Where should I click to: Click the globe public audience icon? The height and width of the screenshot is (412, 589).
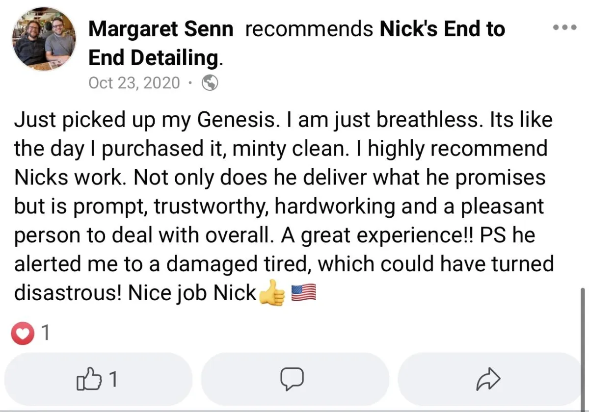tap(210, 83)
